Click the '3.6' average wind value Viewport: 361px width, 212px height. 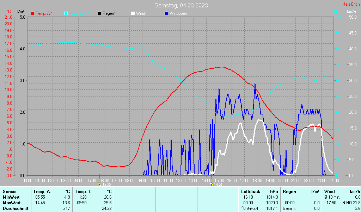pos(357,208)
